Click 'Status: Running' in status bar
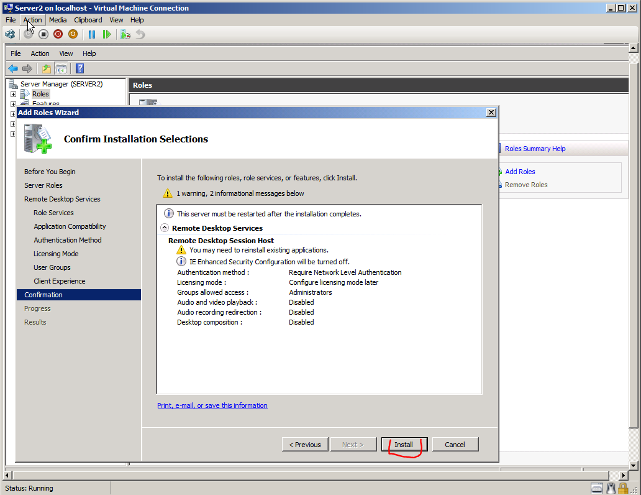 (x=29, y=488)
